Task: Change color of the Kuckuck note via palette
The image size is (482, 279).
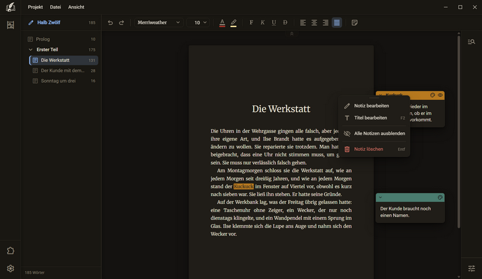Action: (433, 95)
